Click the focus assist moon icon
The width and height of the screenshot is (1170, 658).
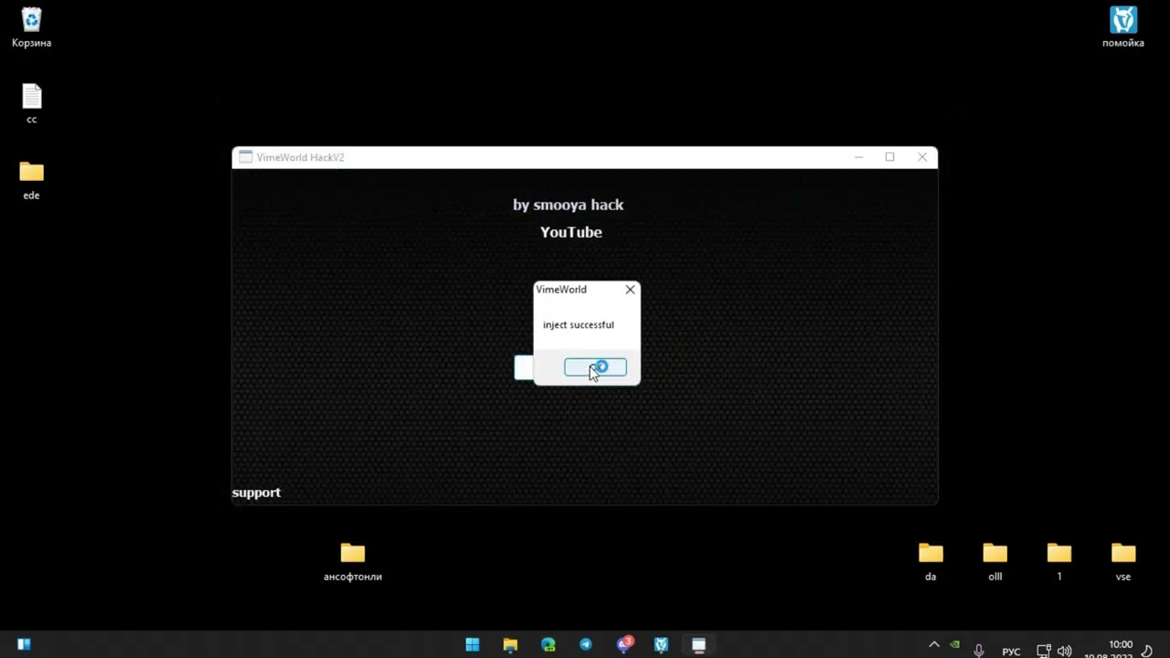pyautogui.click(x=1147, y=652)
